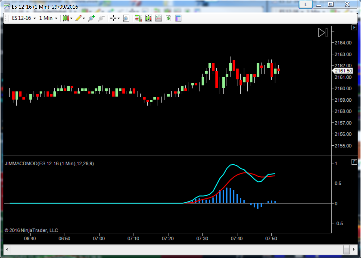Click the horizontal scrollbar thumb

coord(347,249)
